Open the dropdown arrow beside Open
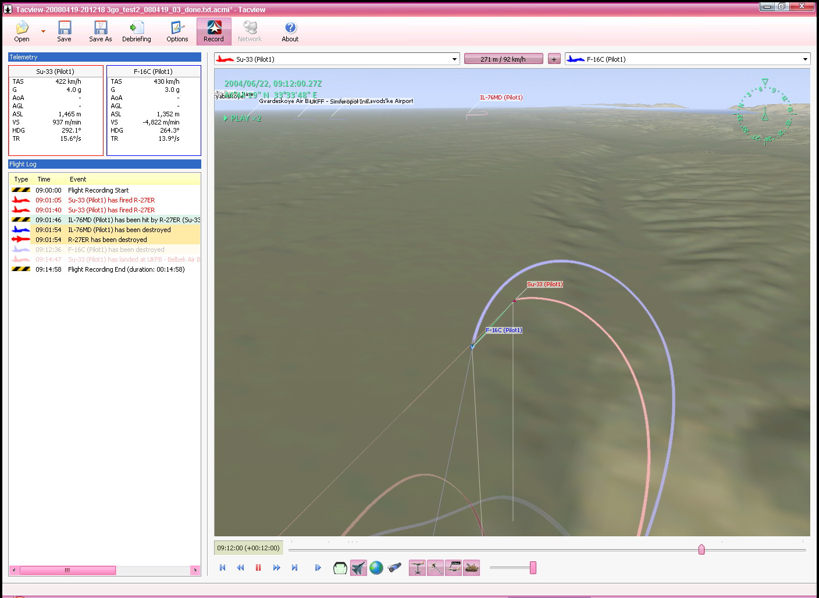This screenshot has height=598, width=819. tap(43, 31)
